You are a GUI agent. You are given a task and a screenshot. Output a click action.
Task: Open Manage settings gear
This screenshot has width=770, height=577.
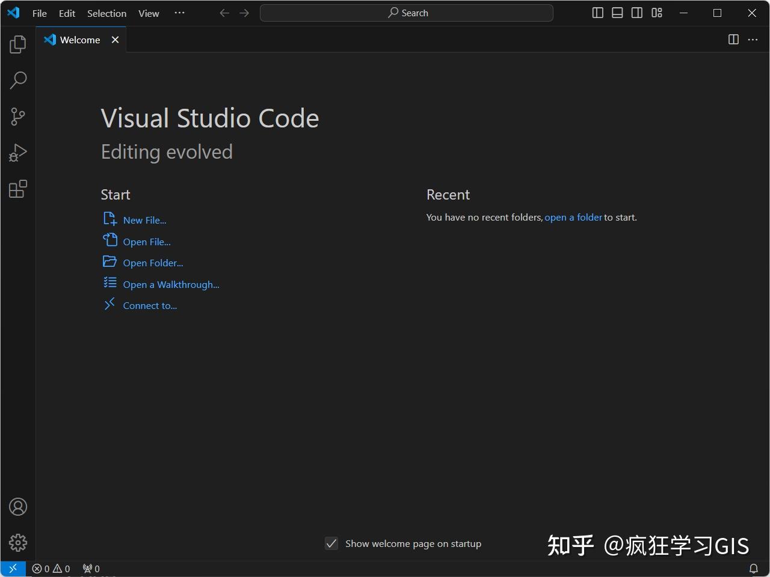click(17, 542)
